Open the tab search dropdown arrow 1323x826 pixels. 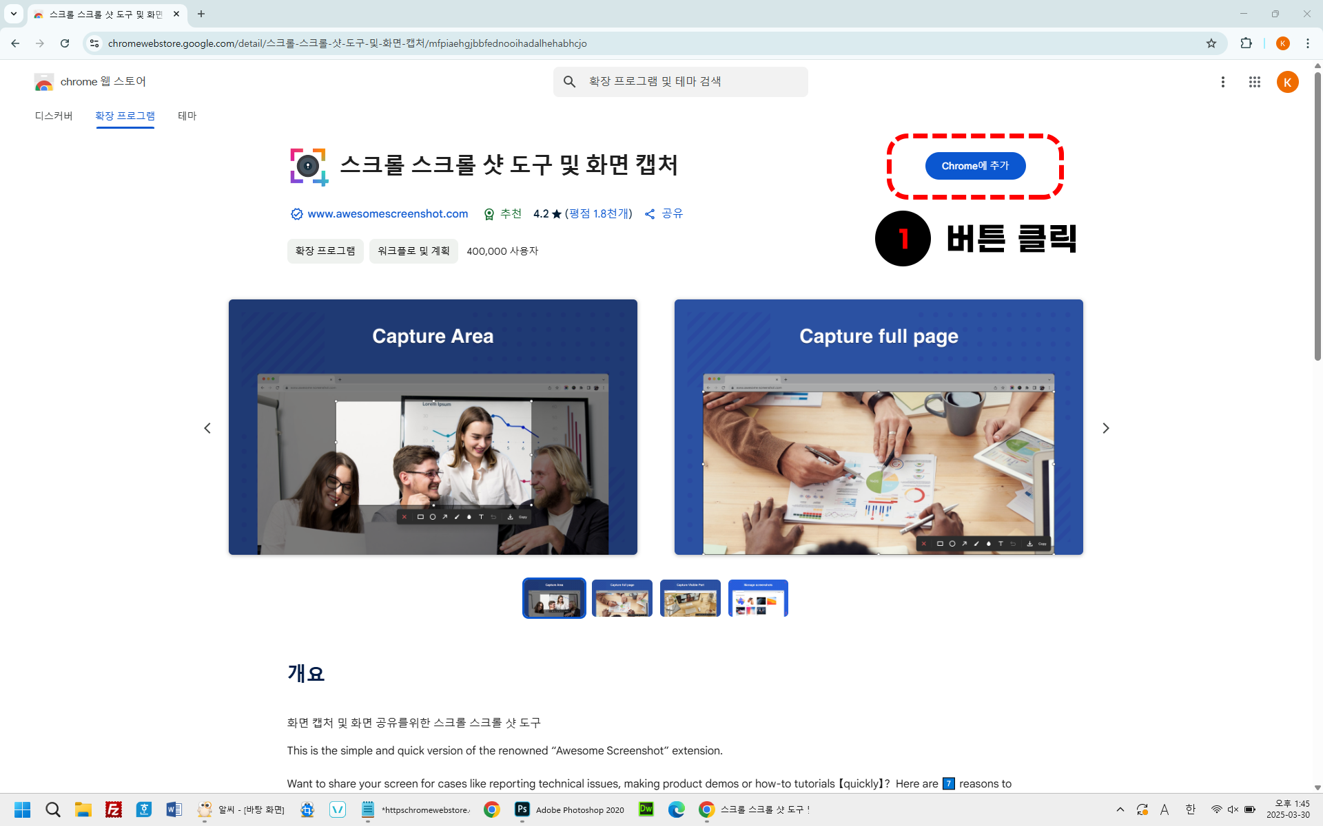(13, 14)
